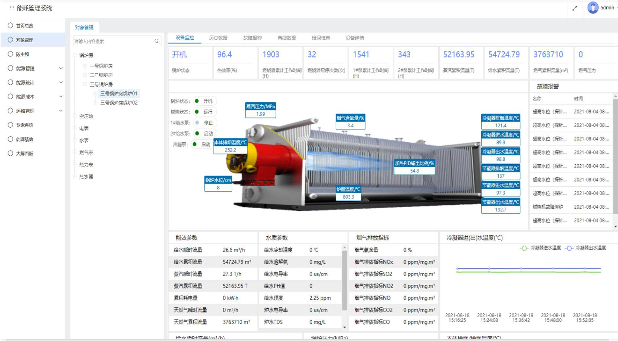Click the 冷凝器排烟温度/℃ label 121.4
Image resolution: width=618 pixels, height=341 pixels.
pyautogui.click(x=500, y=122)
